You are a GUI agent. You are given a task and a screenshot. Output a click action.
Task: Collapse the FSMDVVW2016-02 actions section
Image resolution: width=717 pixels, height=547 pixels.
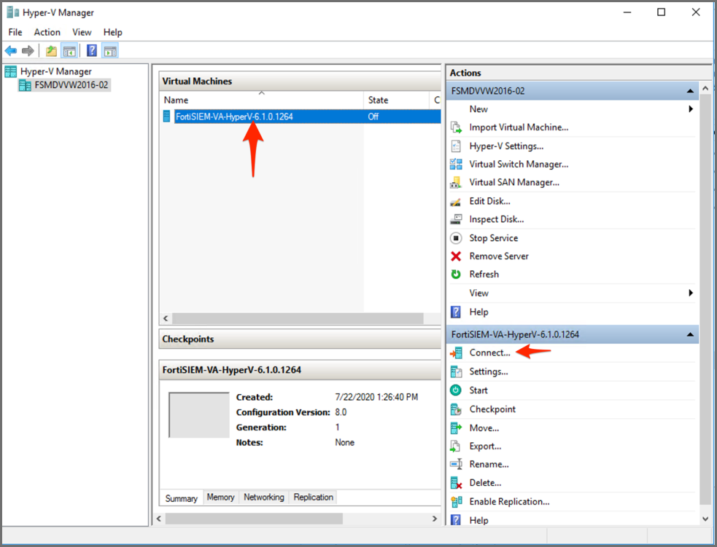pyautogui.click(x=690, y=91)
